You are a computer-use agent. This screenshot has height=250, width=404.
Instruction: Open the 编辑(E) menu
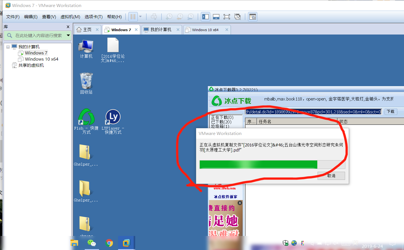coord(31,17)
